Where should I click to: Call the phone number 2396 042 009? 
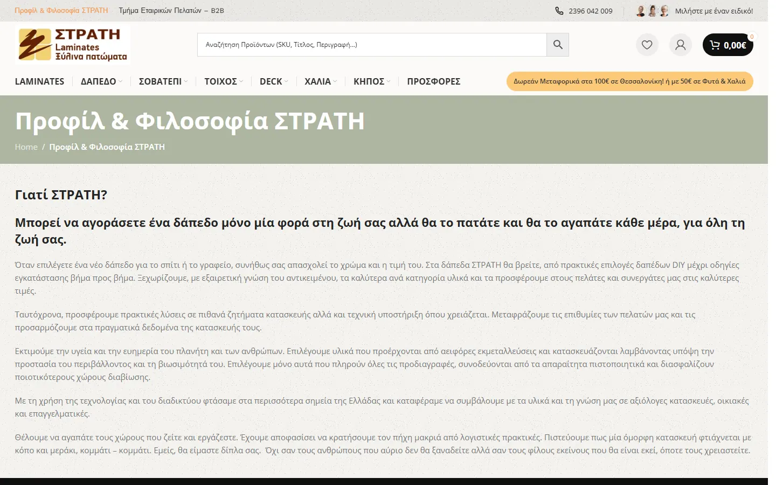click(591, 11)
